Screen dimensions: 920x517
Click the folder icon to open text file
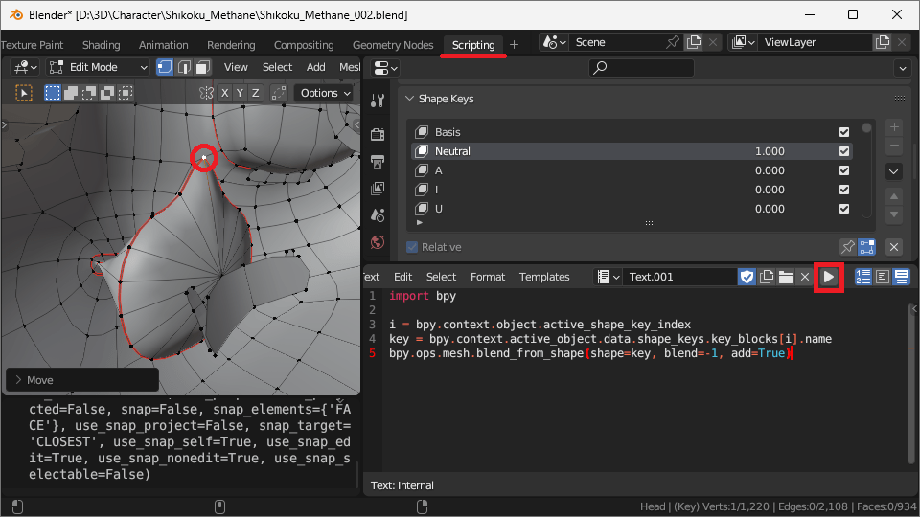coord(785,277)
